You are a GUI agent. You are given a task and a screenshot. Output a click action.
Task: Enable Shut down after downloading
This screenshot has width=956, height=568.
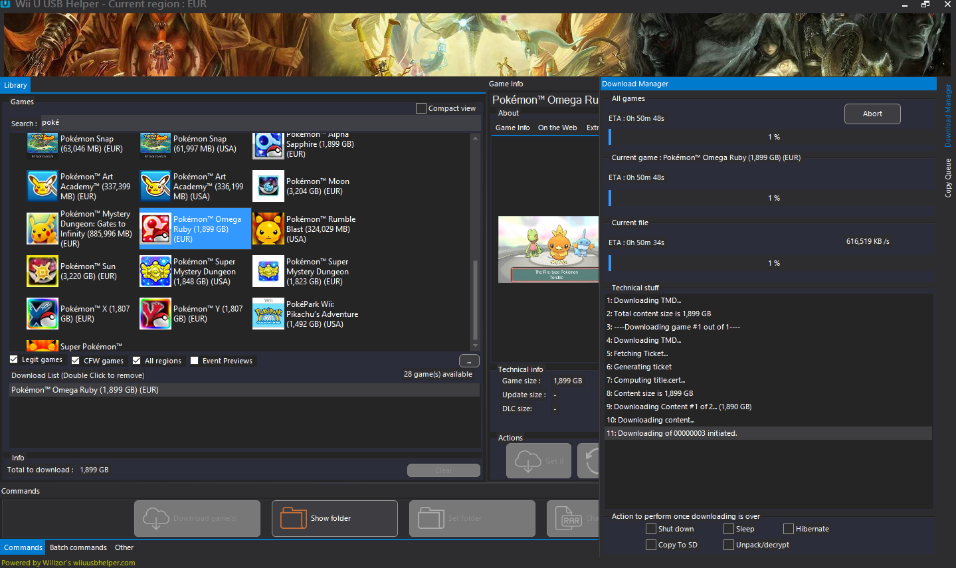click(651, 529)
